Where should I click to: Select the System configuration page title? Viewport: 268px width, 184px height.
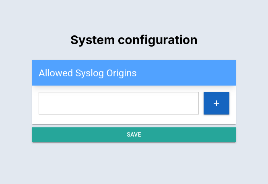pyautogui.click(x=134, y=40)
